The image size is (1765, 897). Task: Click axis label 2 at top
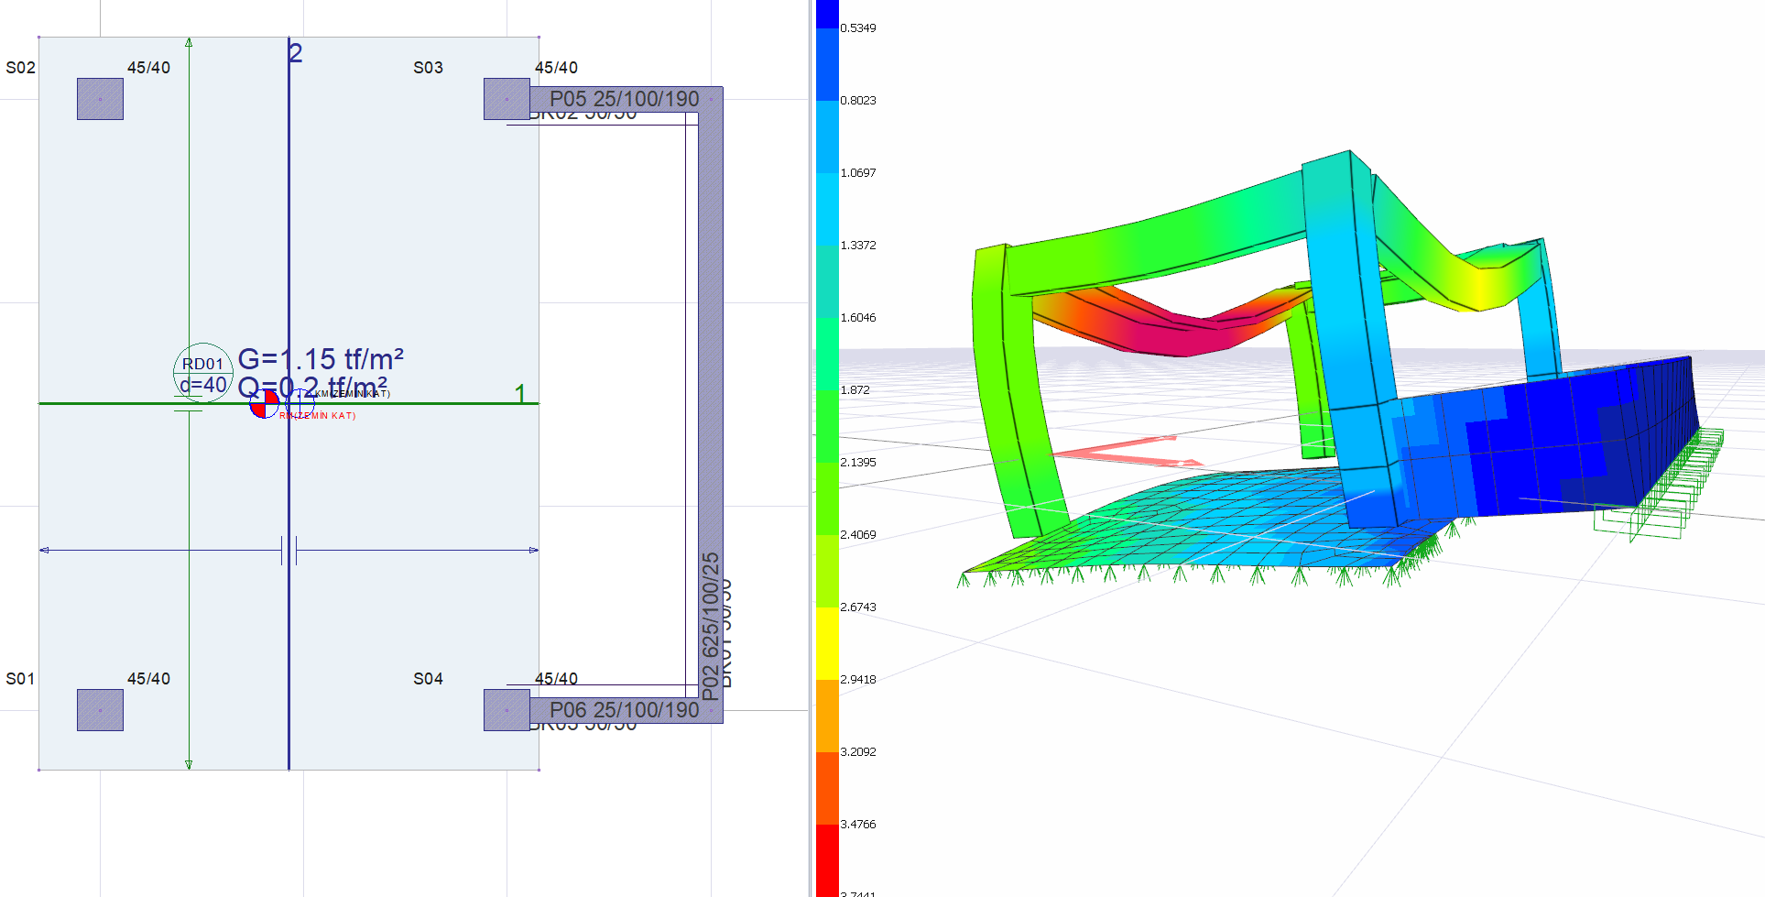(295, 53)
